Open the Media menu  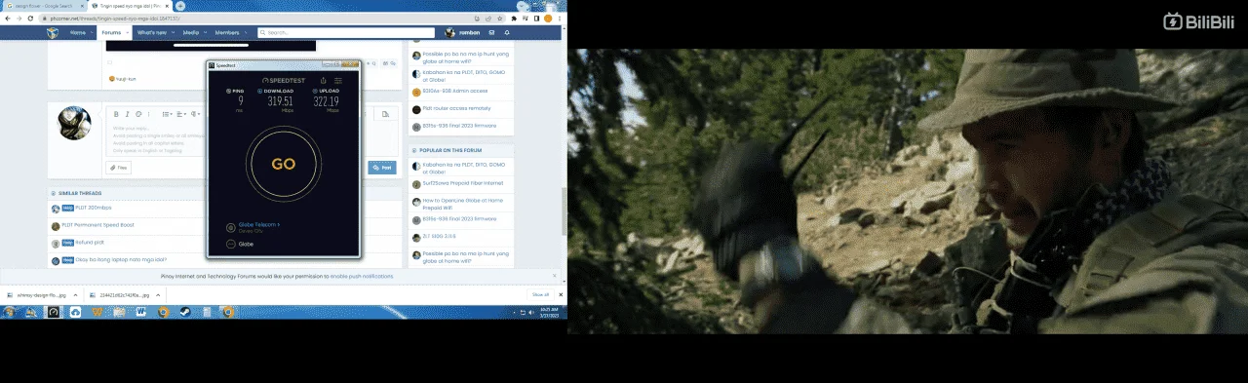point(190,32)
